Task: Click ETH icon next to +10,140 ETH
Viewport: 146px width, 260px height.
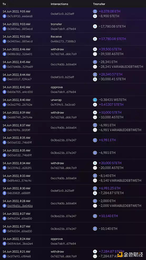Action: tap(95, 216)
